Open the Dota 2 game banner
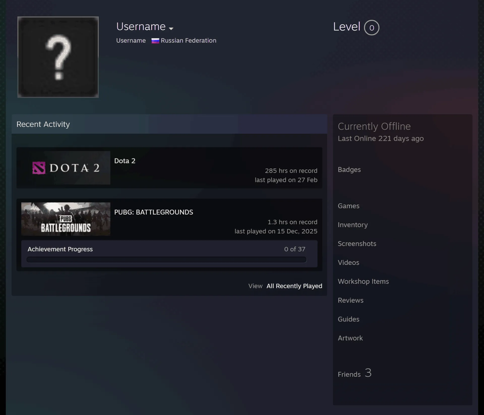Screen dimensions: 484x415 66,168
